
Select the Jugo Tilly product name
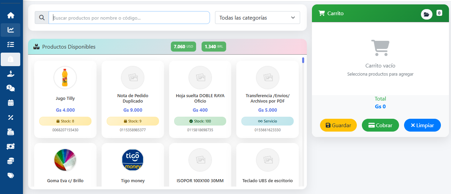click(65, 99)
